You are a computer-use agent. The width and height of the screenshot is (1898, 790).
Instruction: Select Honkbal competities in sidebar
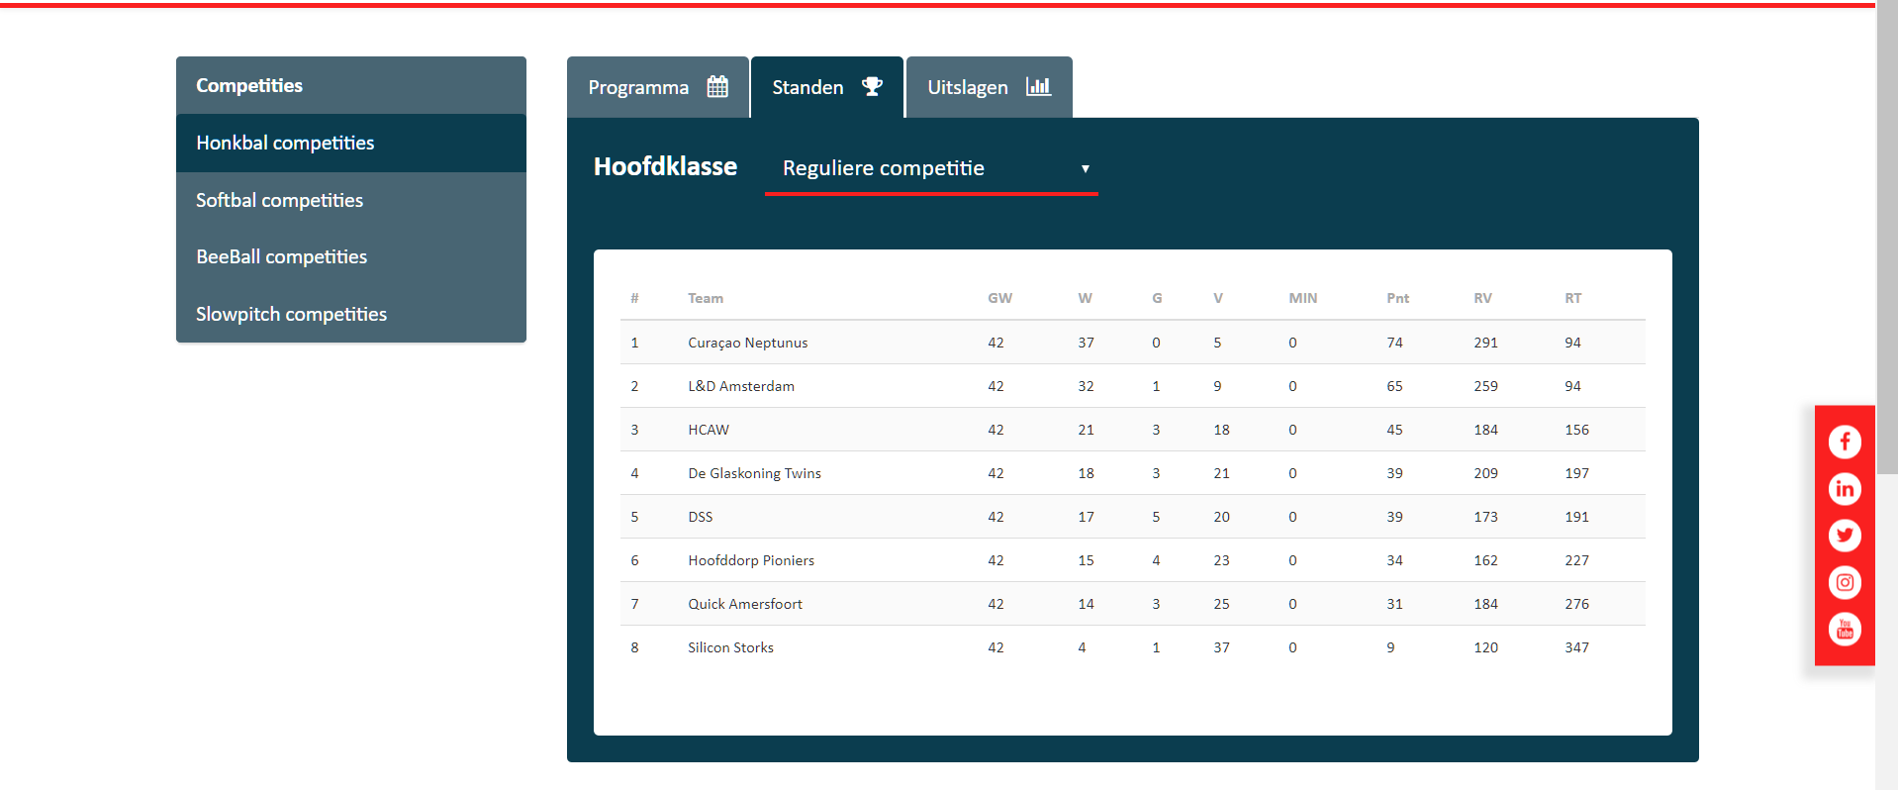pos(351,143)
